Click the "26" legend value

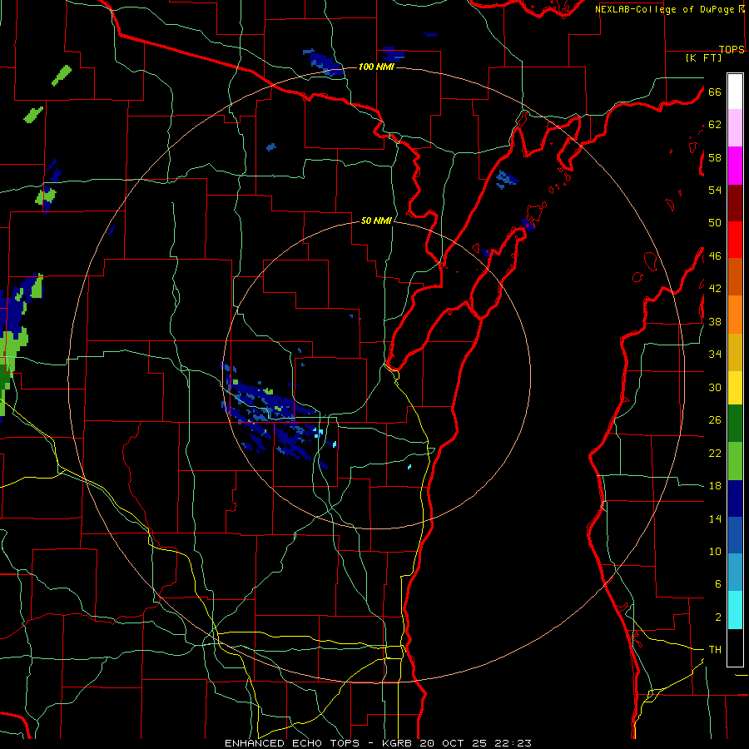pyautogui.click(x=715, y=420)
